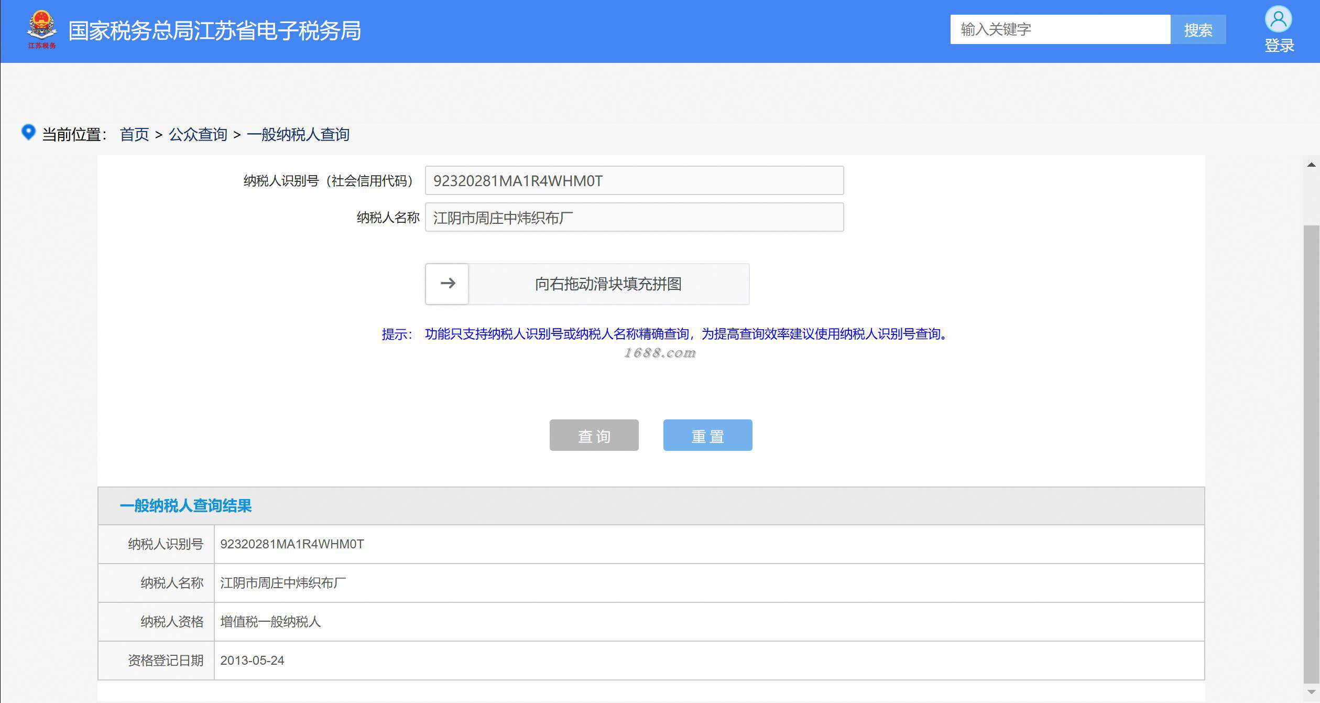1320x703 pixels.
Task: Click the scrollbar up arrow
Action: [1311, 165]
